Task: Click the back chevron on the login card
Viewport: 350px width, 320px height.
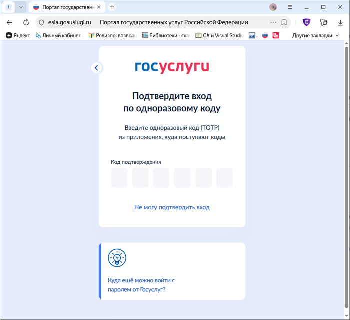Action: [x=97, y=68]
